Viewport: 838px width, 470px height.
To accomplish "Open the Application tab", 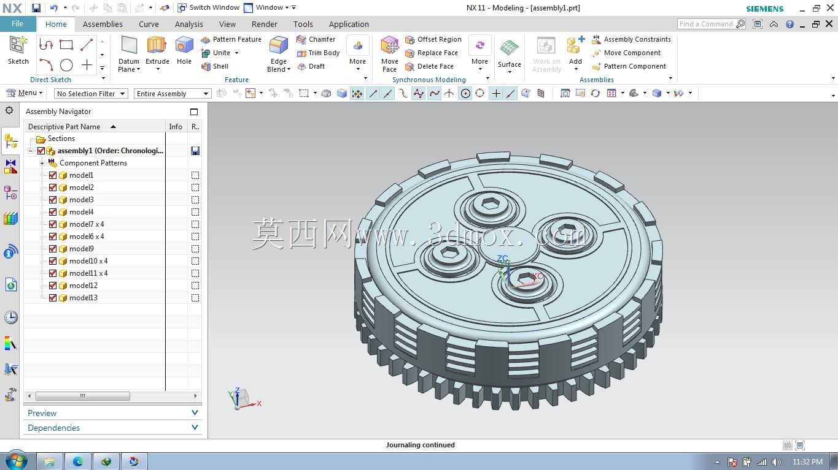I will (x=349, y=25).
